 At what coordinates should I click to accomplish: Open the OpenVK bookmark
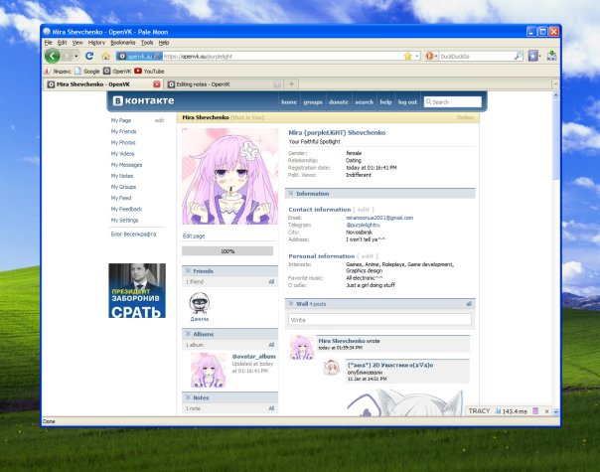coord(117,72)
